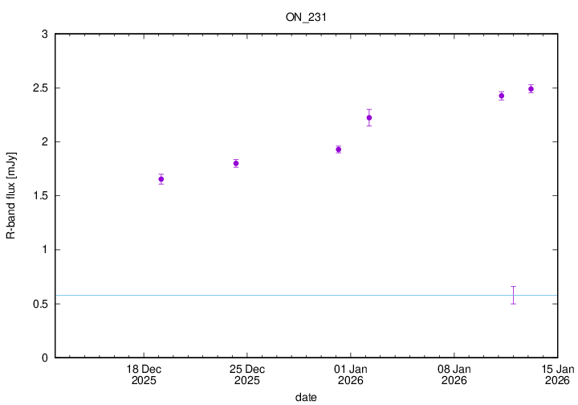Click the 01 Jan 2026 tick label
The width and height of the screenshot is (578, 405).
(351, 374)
